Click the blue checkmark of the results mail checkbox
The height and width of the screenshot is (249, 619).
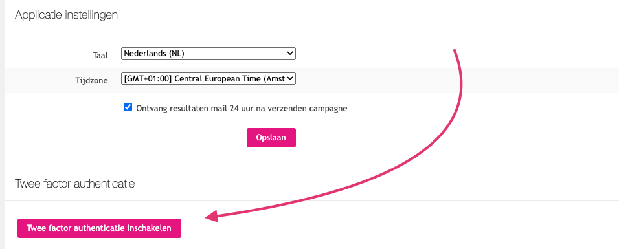coord(128,107)
